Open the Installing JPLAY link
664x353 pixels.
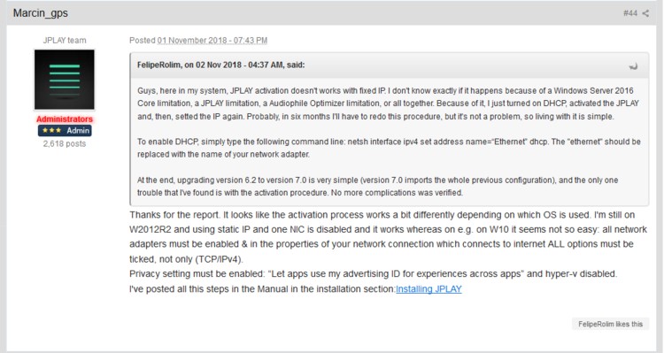coord(429,289)
